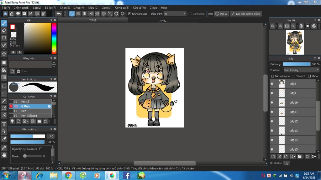The image size is (321, 180).
Task: Enable circle snap guide
Action: coord(103,14)
